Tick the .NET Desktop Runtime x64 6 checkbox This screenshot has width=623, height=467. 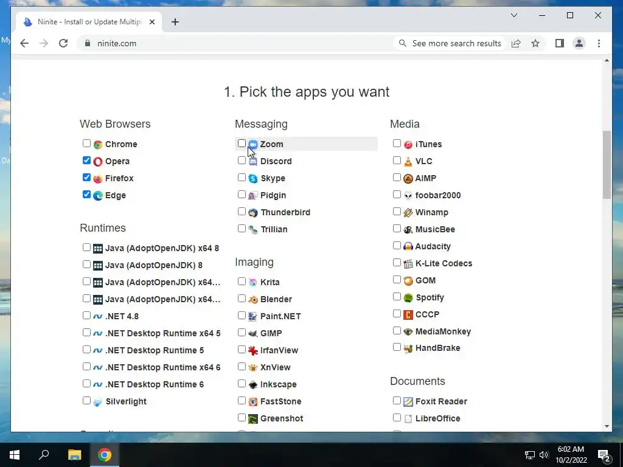click(x=86, y=367)
